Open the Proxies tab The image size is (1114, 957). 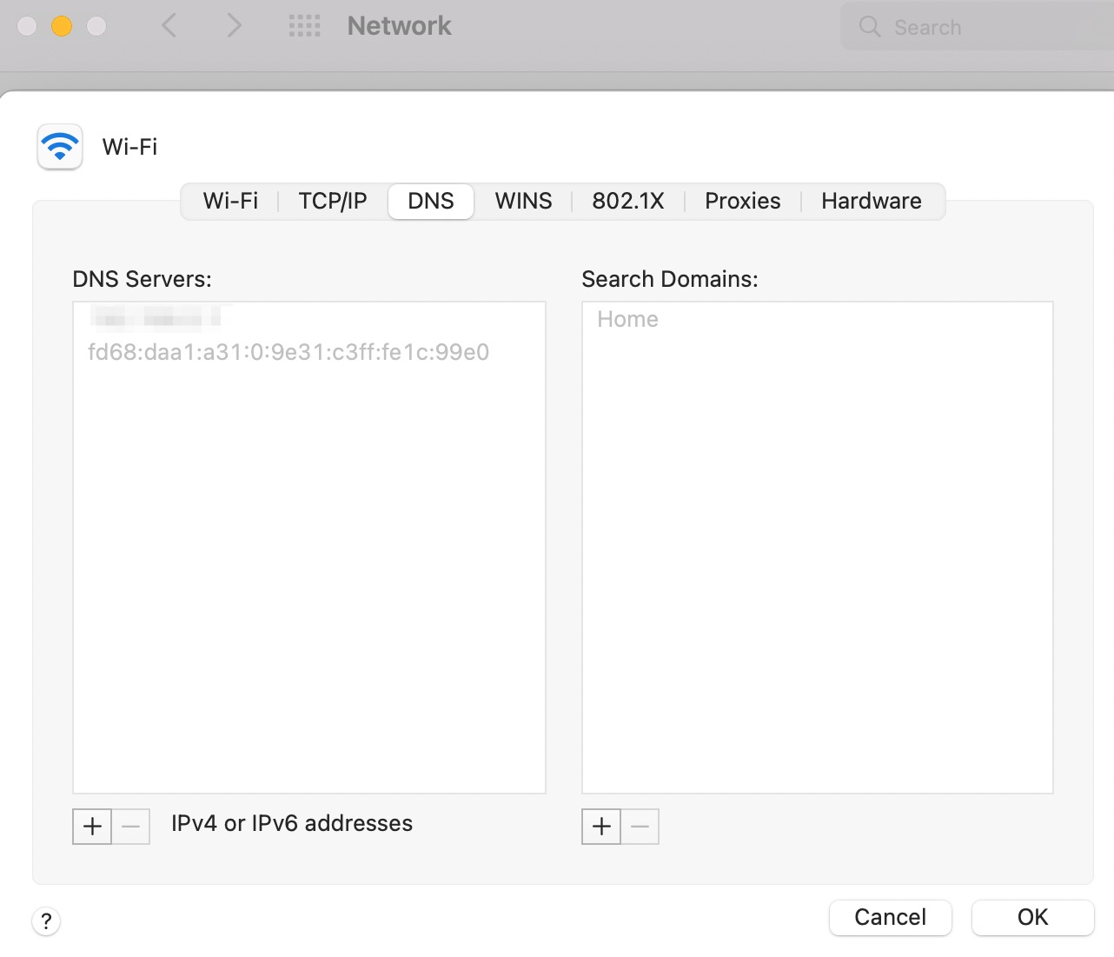(742, 202)
